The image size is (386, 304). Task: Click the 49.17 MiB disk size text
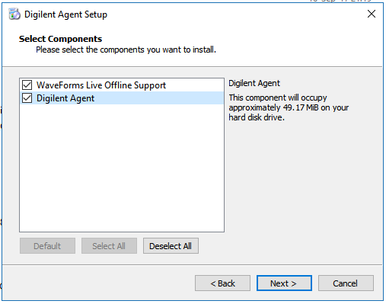click(301, 107)
